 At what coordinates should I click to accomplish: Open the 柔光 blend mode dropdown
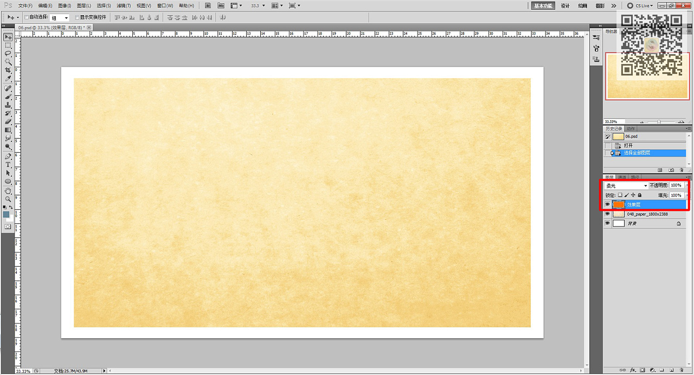point(626,186)
